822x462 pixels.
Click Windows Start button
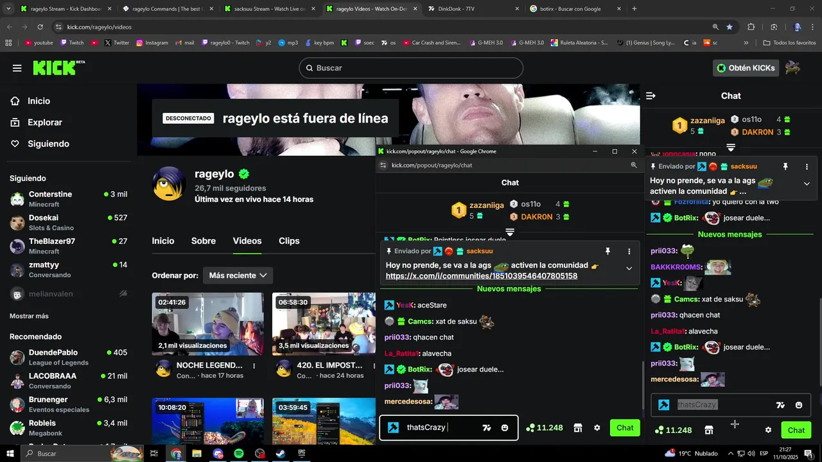[x=10, y=454]
